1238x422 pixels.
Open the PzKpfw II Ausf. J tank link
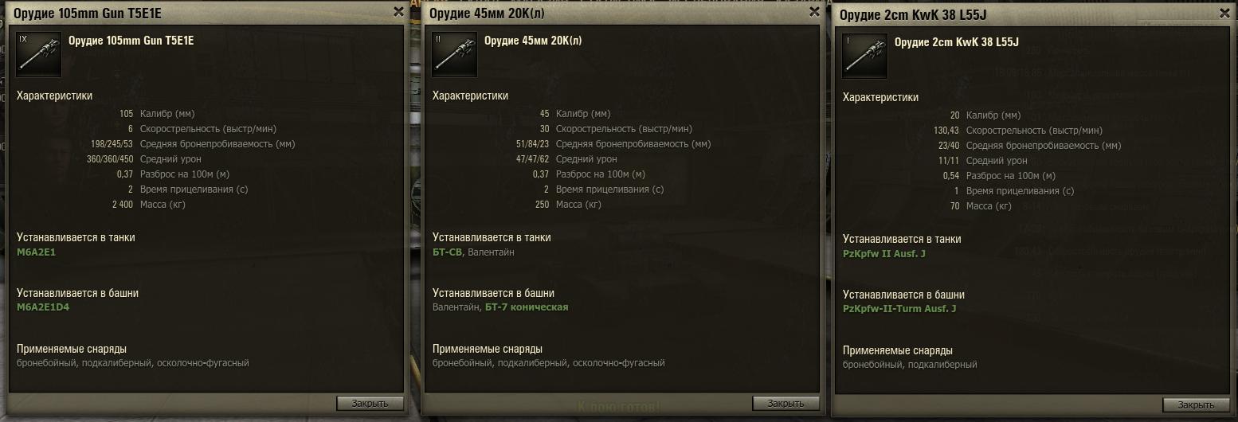click(x=884, y=254)
